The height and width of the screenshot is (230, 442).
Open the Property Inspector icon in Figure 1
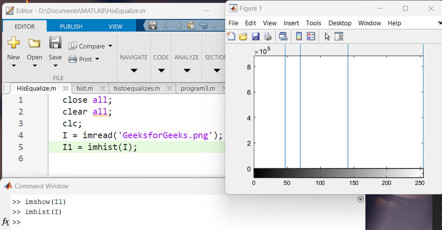(339, 36)
